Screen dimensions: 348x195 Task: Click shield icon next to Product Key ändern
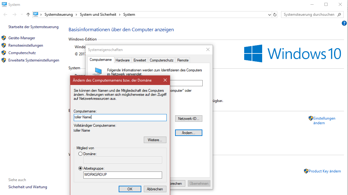point(306,171)
